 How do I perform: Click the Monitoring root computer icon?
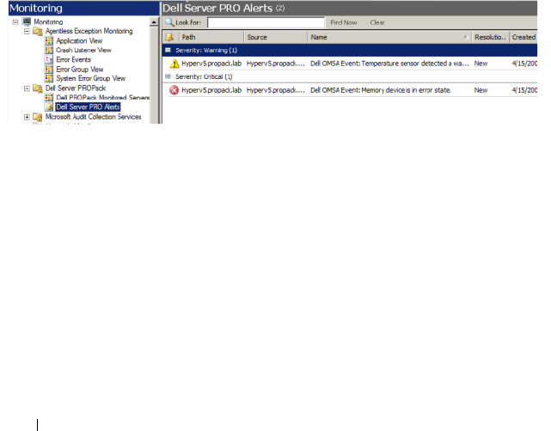coord(27,21)
